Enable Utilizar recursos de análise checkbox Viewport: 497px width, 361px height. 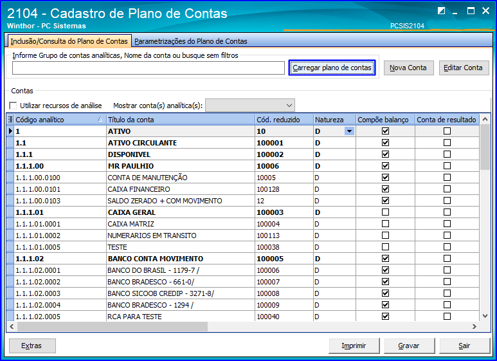click(13, 106)
